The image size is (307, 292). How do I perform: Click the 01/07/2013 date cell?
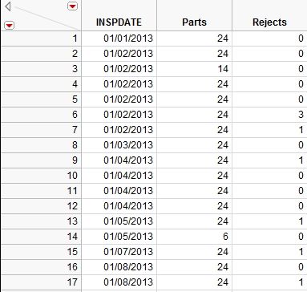click(119, 252)
